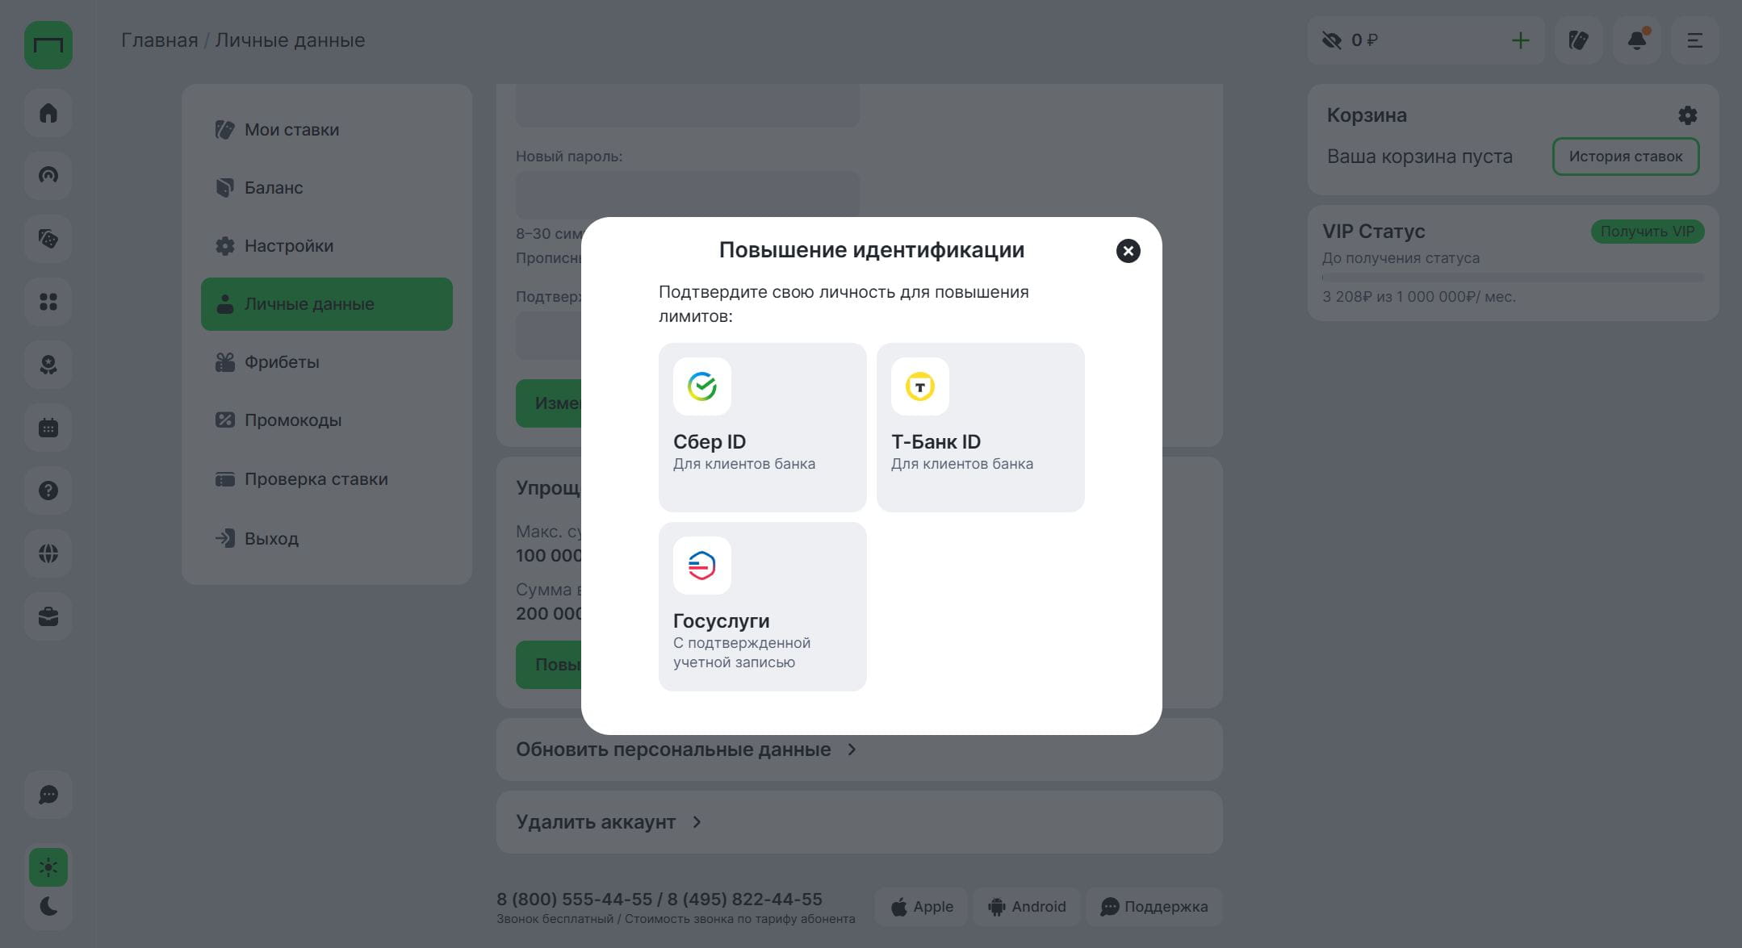Click the Android app button

tap(1027, 907)
